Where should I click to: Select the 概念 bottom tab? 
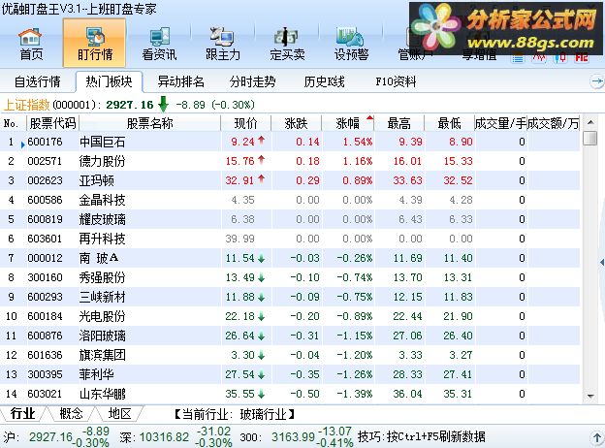coord(71,414)
